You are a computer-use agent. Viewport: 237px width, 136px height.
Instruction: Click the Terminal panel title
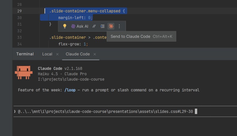tap(25, 54)
